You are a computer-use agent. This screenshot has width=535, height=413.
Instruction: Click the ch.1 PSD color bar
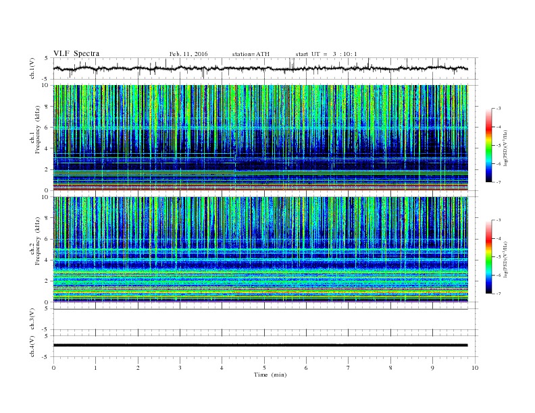(488, 145)
